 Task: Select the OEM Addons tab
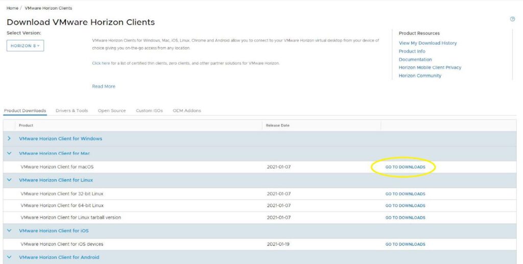click(187, 111)
